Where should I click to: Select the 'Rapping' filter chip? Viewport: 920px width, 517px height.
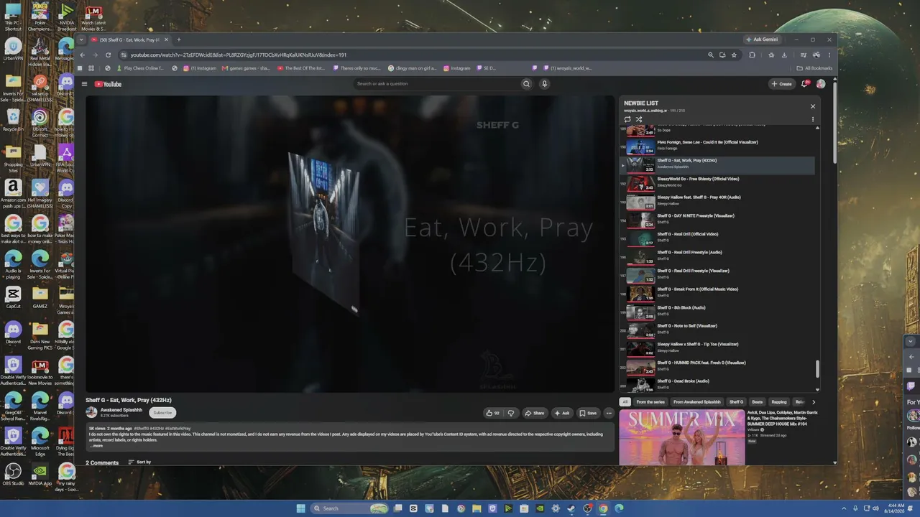pyautogui.click(x=779, y=402)
